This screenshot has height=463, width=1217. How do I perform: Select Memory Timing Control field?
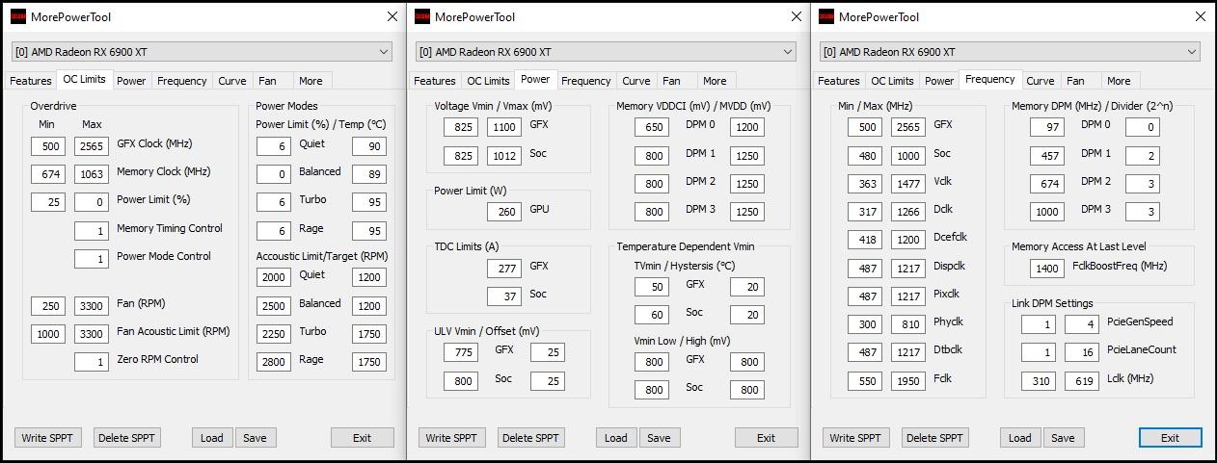(x=92, y=231)
